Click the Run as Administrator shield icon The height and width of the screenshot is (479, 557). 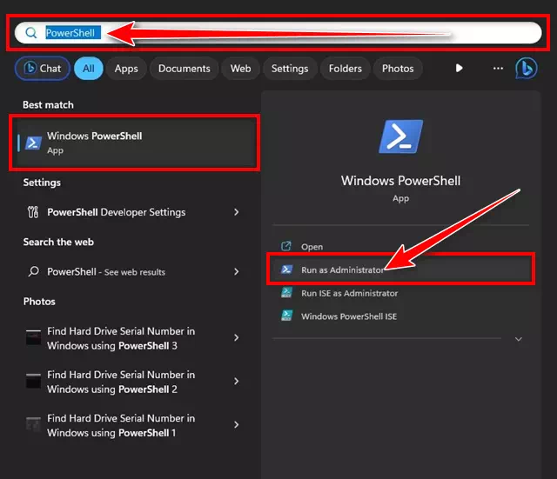[286, 269]
